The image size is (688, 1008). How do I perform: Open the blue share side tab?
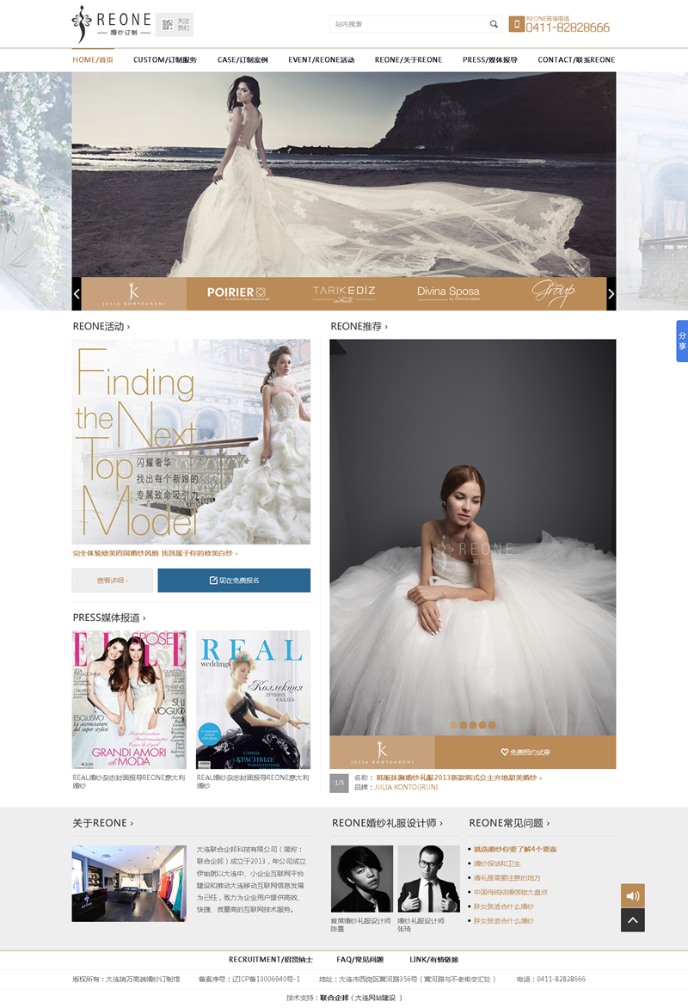click(x=682, y=341)
